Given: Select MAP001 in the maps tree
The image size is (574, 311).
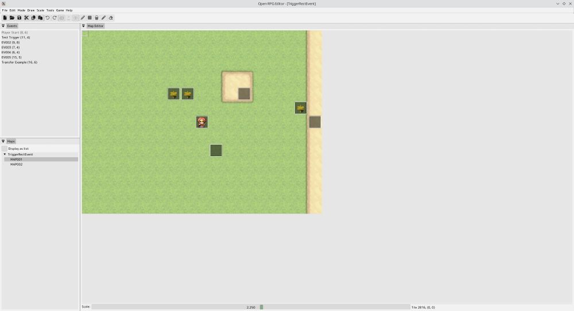Looking at the screenshot, I should 41,160.
